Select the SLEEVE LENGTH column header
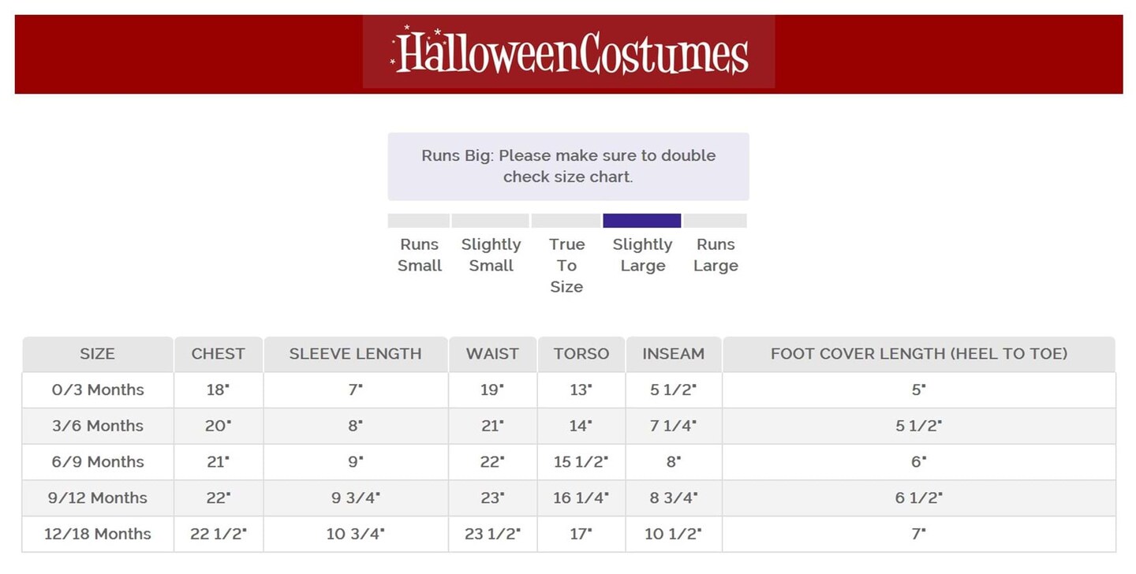The width and height of the screenshot is (1136, 574). [x=355, y=354]
